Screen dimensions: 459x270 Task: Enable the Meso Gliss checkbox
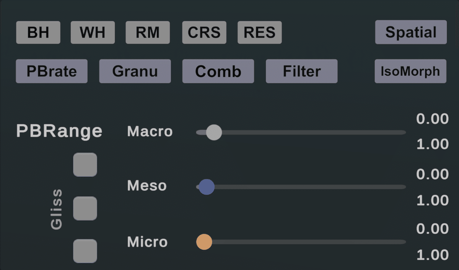85,208
